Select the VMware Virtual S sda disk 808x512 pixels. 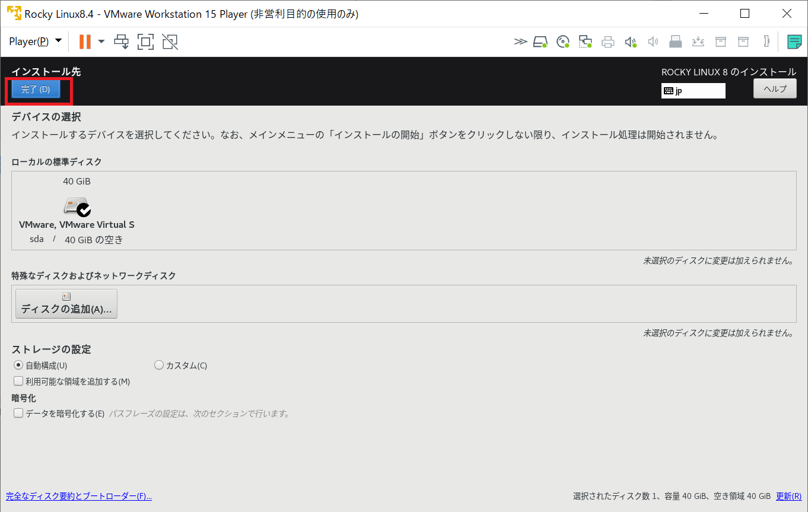click(x=77, y=211)
